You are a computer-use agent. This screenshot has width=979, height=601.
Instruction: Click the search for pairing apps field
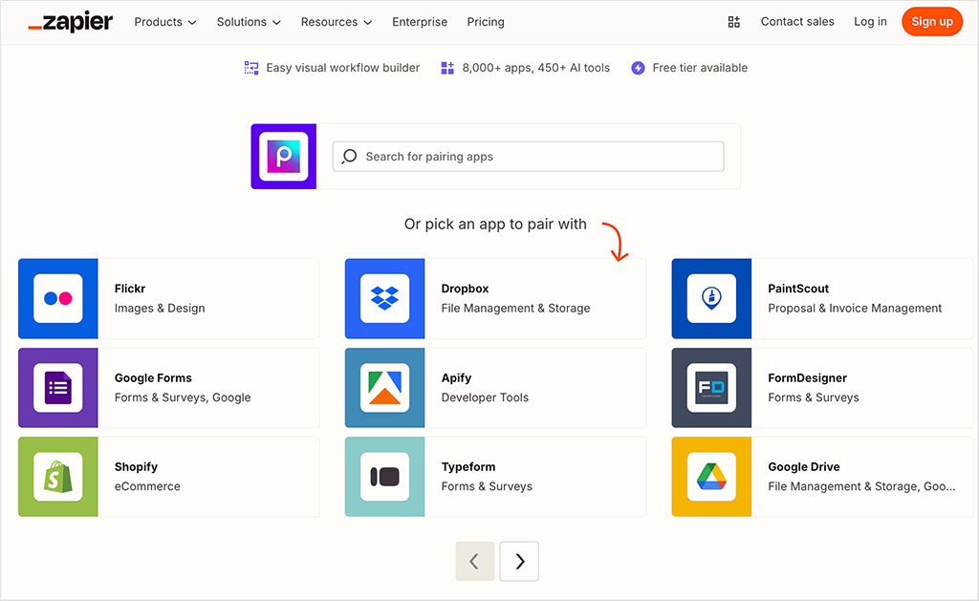pos(528,156)
